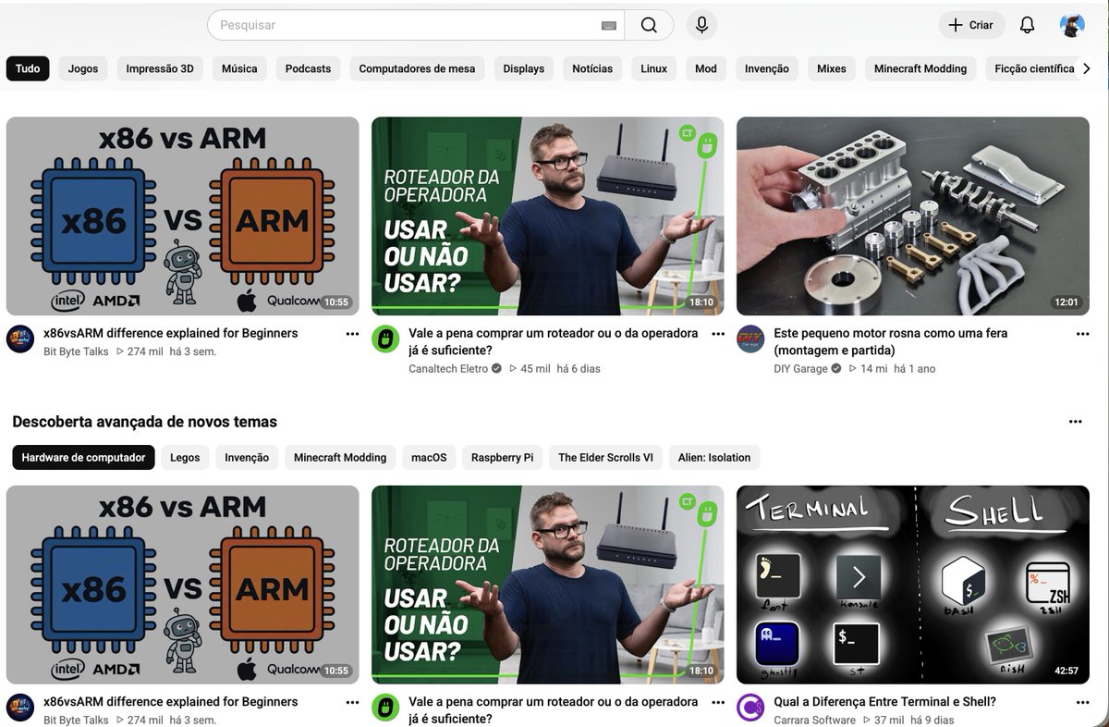The image size is (1109, 727).
Task: Select the Mod filter chip
Action: tap(706, 68)
